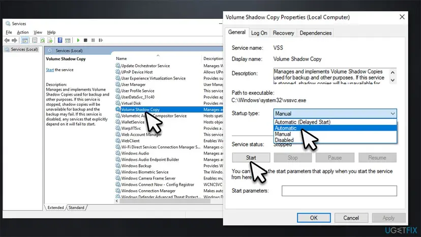Click the Start parameters input field

point(339,191)
